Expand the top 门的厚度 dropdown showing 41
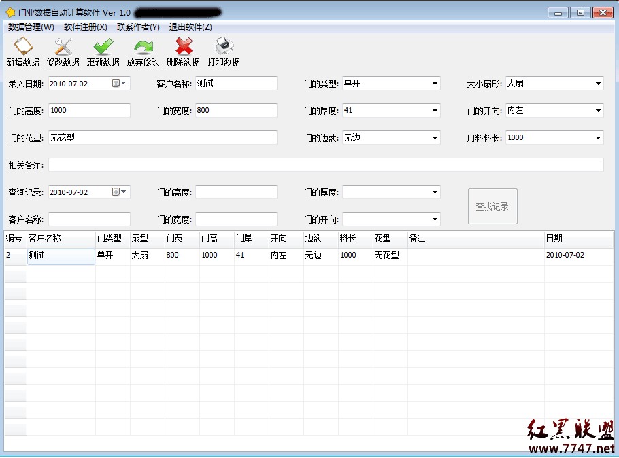The width and height of the screenshot is (619, 458). click(435, 111)
